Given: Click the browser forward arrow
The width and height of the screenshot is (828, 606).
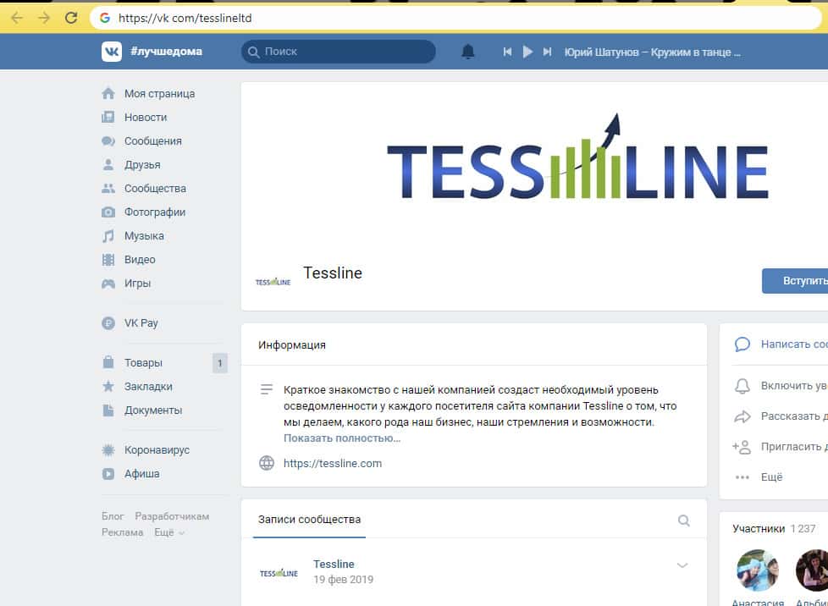Looking at the screenshot, I should point(44,18).
